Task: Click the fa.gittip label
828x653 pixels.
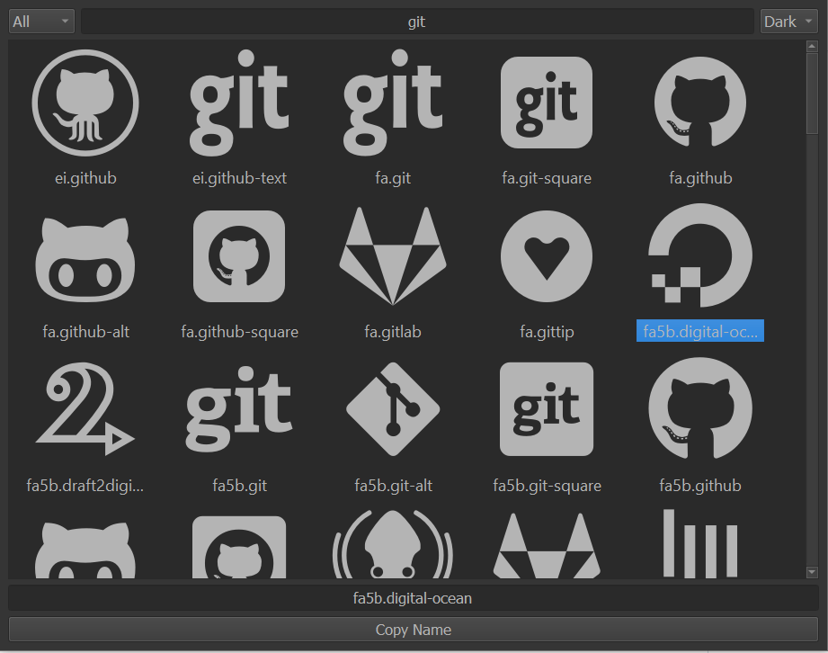Action: (547, 332)
